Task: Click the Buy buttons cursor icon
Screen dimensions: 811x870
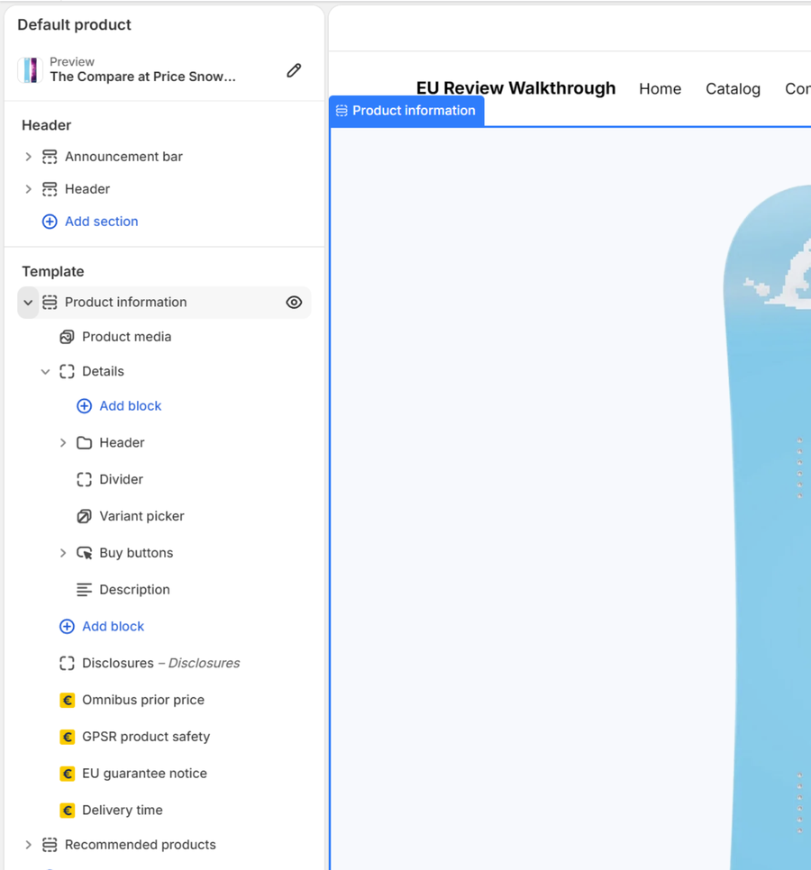Action: (x=84, y=553)
